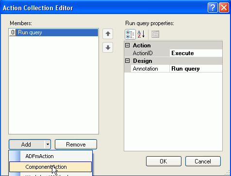Open the dialog Help button
231x176 pixels.
click(213, 7)
